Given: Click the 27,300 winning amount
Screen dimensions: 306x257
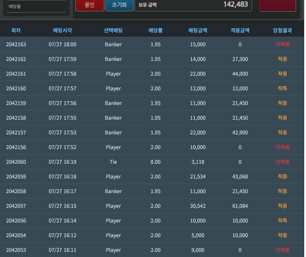Looking at the screenshot, I should pos(240,59).
